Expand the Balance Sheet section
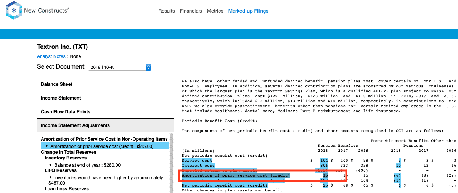 click(x=105, y=84)
